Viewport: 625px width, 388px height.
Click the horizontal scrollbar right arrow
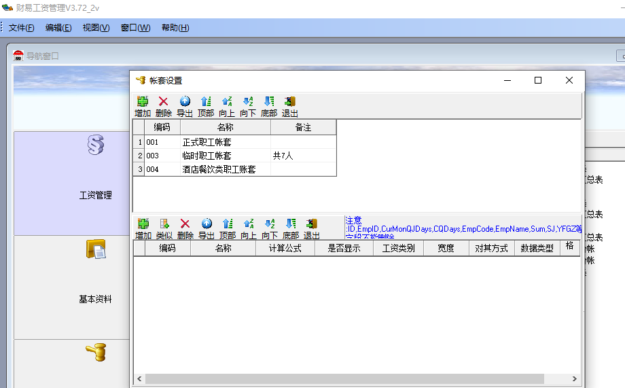575,378
